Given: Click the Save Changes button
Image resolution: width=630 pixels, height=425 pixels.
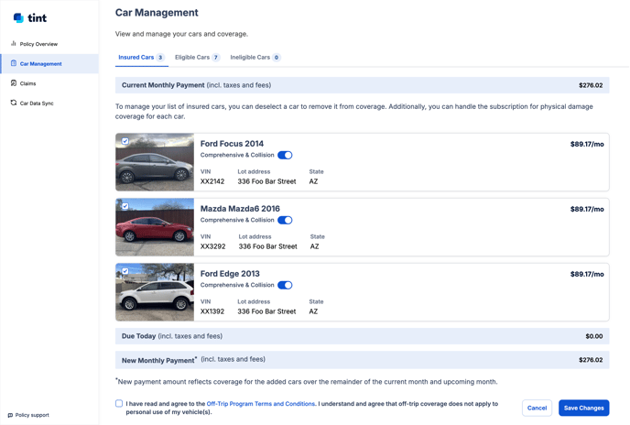Looking at the screenshot, I should pyautogui.click(x=584, y=408).
